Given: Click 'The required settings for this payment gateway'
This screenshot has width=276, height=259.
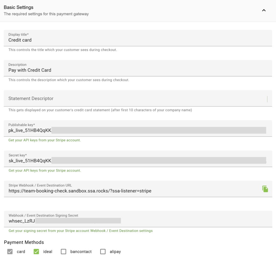Looking at the screenshot, I should [x=46, y=14].
